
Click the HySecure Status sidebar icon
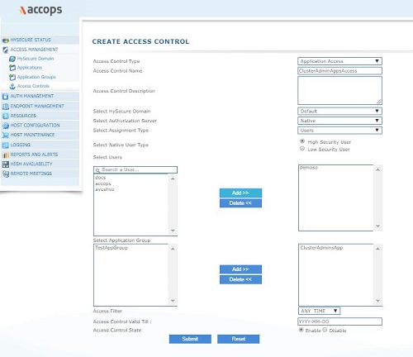pos(6,40)
